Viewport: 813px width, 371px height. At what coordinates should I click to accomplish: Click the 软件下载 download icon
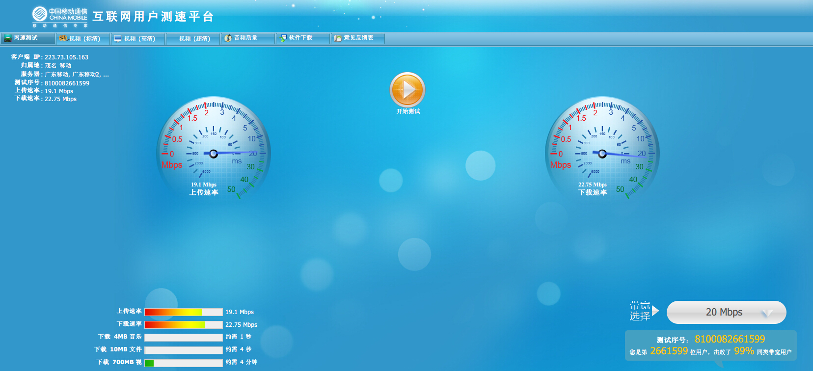283,38
